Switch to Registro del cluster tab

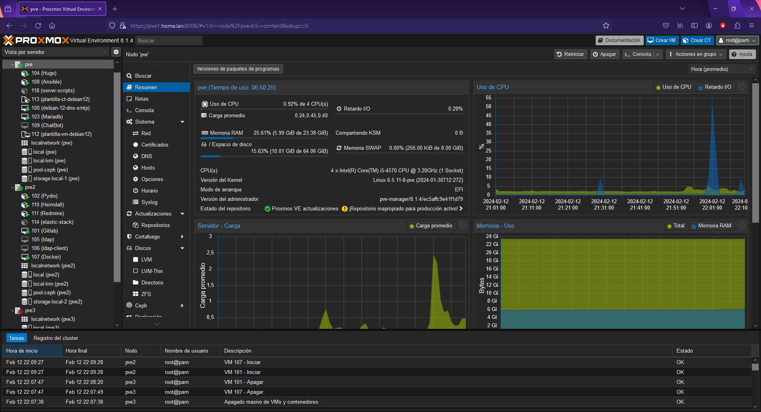click(x=56, y=338)
